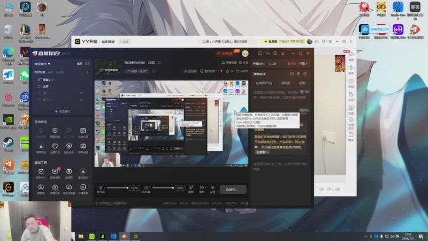Click 如何快速上手直播伴侣 help link
The width and height of the screenshot is (428, 241).
point(111,204)
